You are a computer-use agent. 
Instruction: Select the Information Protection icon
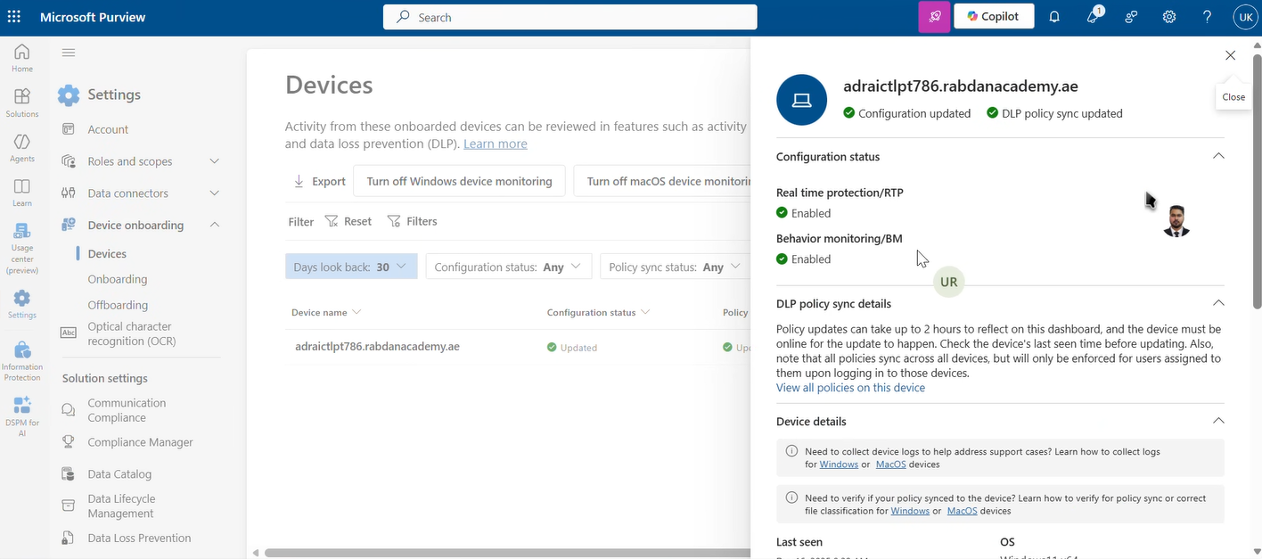(21, 355)
